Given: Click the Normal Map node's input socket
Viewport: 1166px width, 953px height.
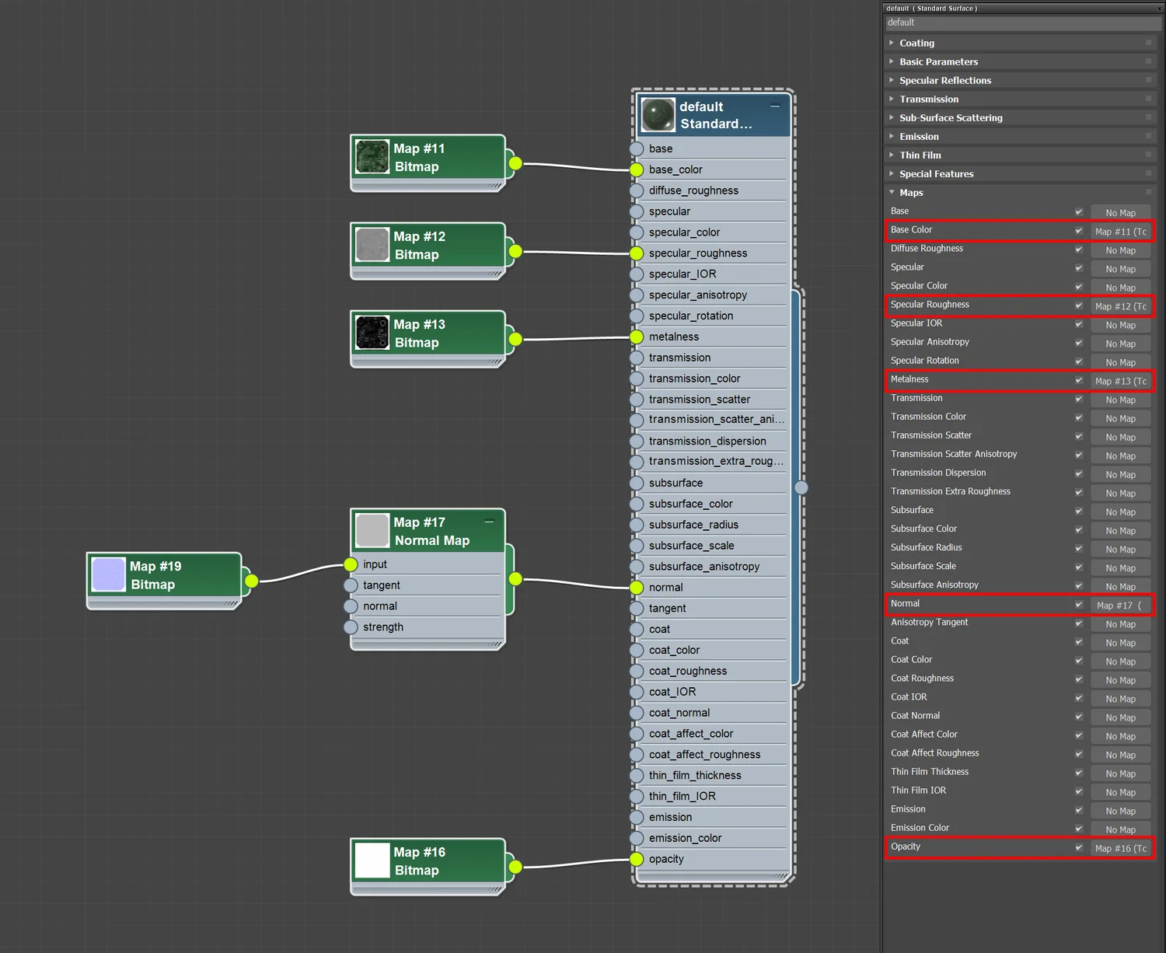Looking at the screenshot, I should (x=351, y=564).
